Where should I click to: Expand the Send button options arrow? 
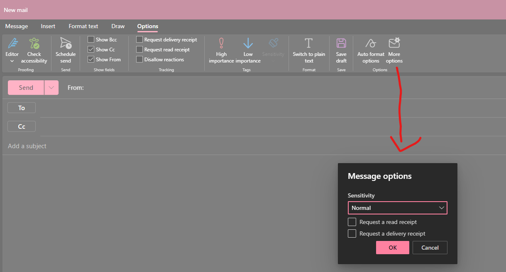[x=51, y=87]
